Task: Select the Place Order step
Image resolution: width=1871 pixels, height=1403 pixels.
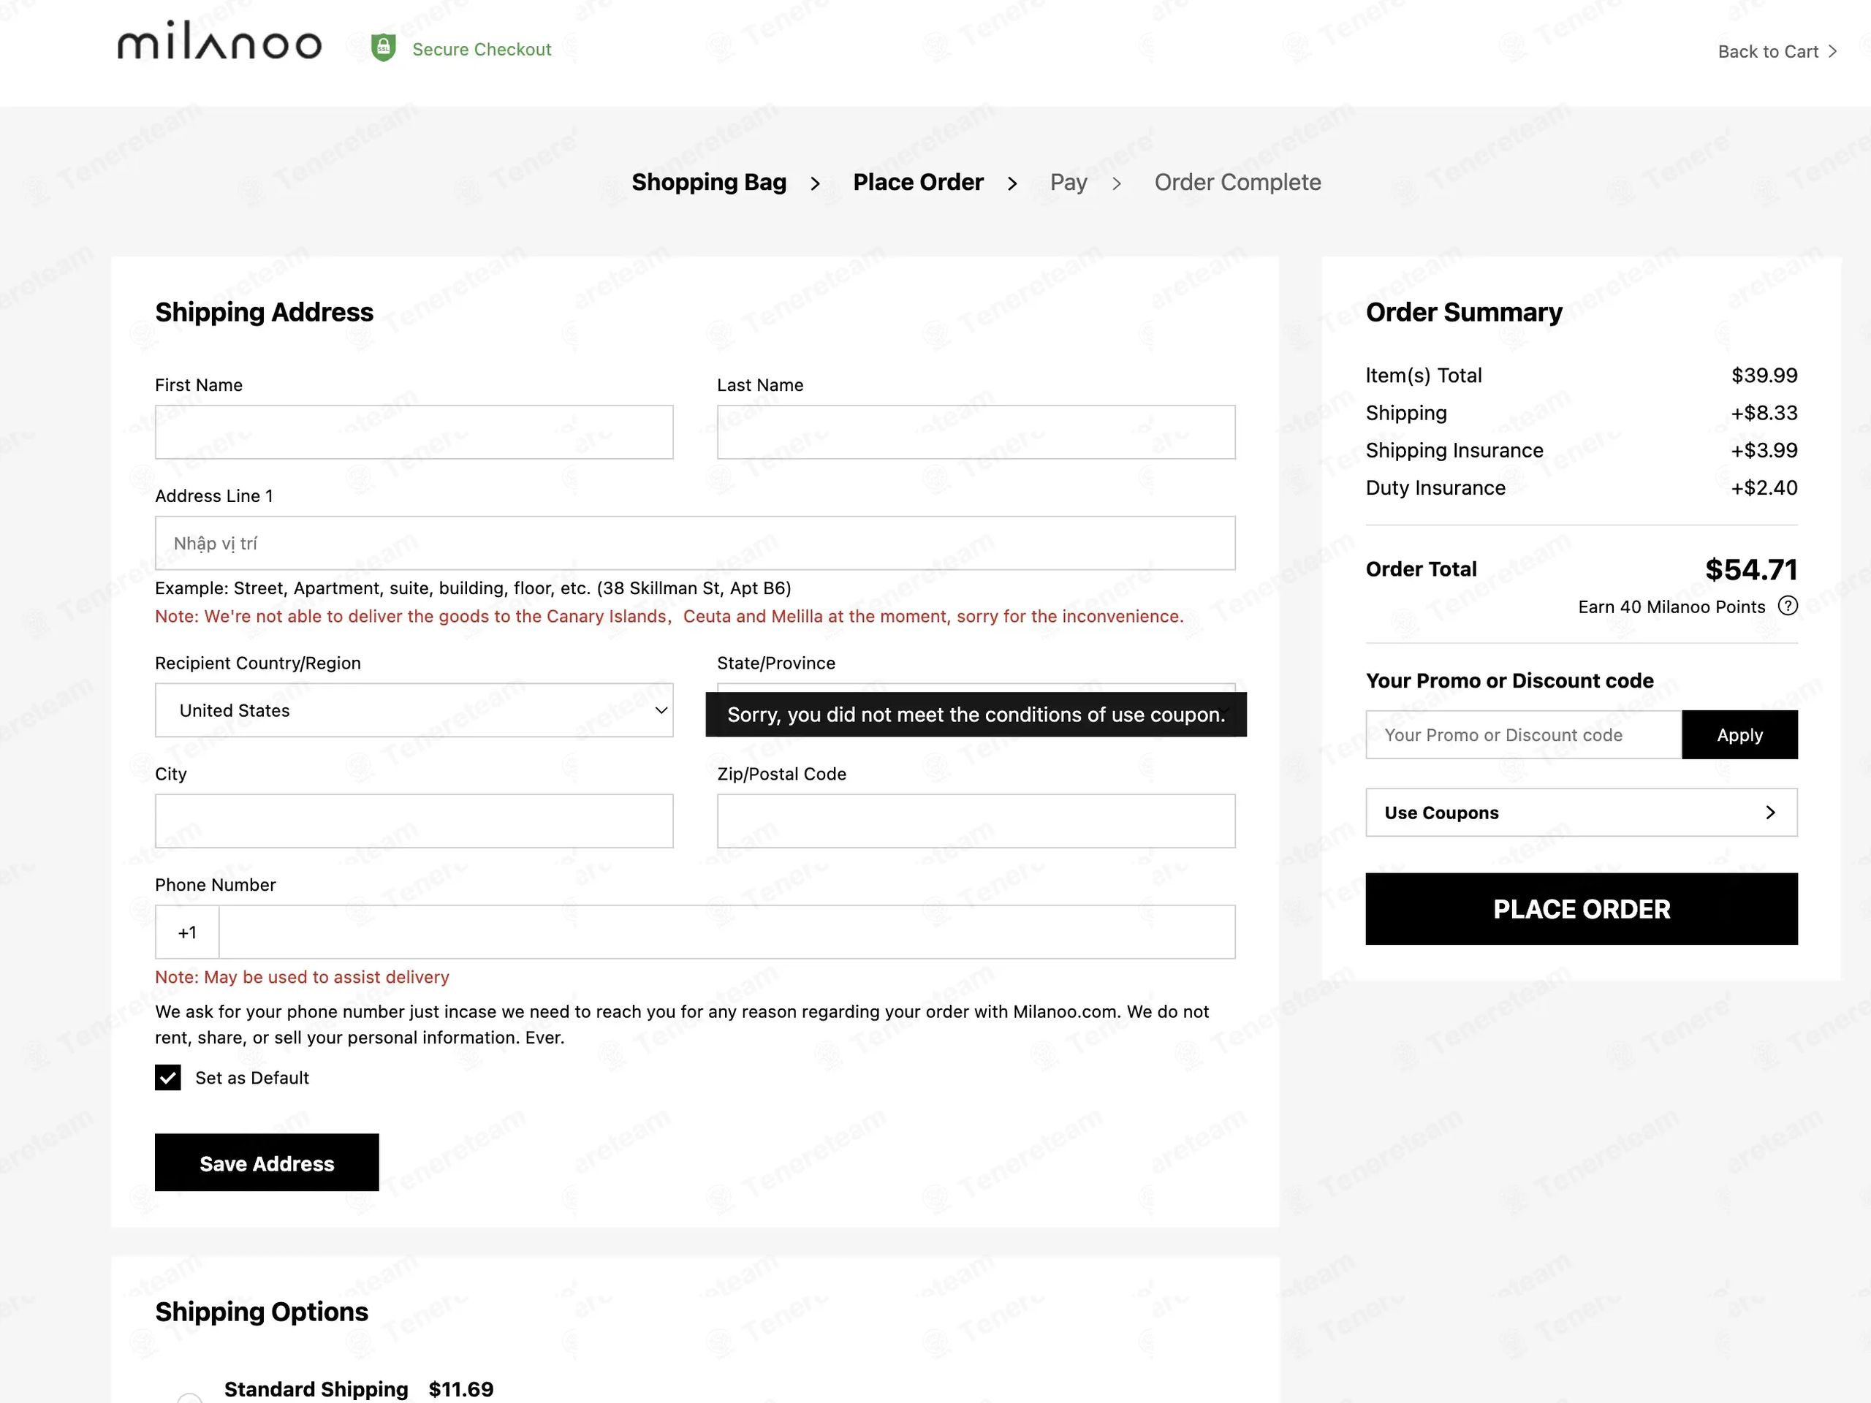Action: coord(918,183)
